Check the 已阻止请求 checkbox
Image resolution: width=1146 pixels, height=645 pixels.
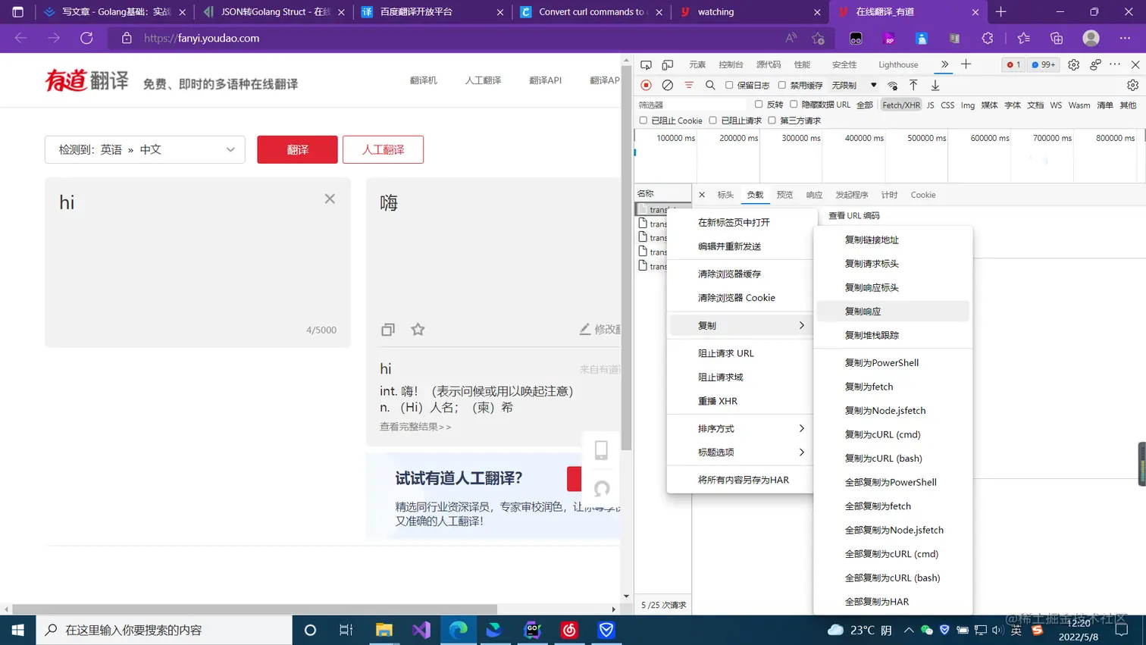712,121
